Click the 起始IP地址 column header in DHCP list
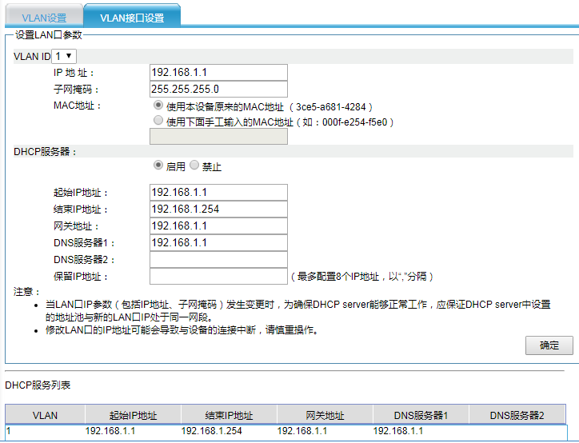The image size is (579, 443). 133,415
